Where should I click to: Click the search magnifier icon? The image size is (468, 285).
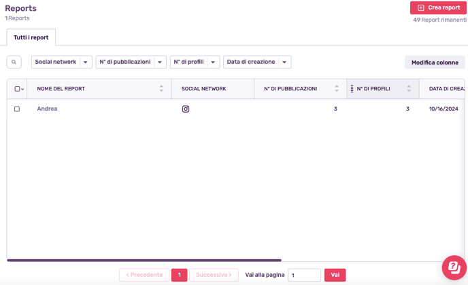(14, 62)
